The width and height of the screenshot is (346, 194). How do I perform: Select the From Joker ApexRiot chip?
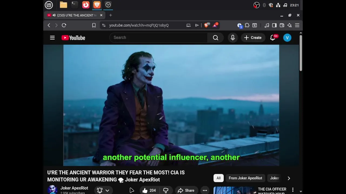pyautogui.click(x=245, y=178)
